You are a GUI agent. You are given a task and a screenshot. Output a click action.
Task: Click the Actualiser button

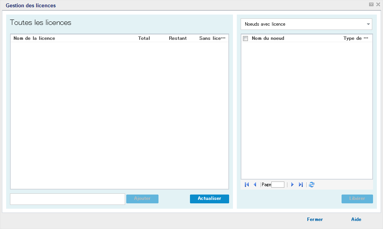[x=209, y=199]
